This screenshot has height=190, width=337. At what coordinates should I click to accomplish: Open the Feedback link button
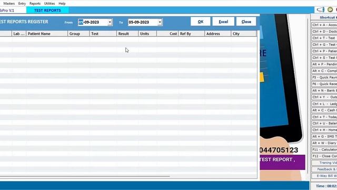pyautogui.click(x=324, y=169)
